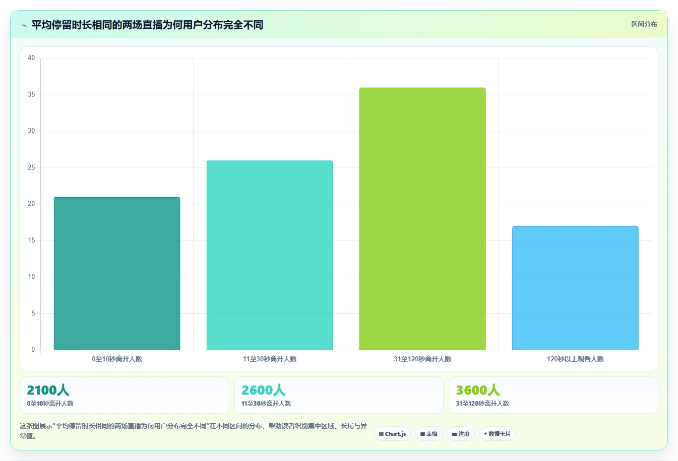678x461 pixels.
Task: Select the 120秒以上观看人数 blue bar
Action: click(x=575, y=288)
